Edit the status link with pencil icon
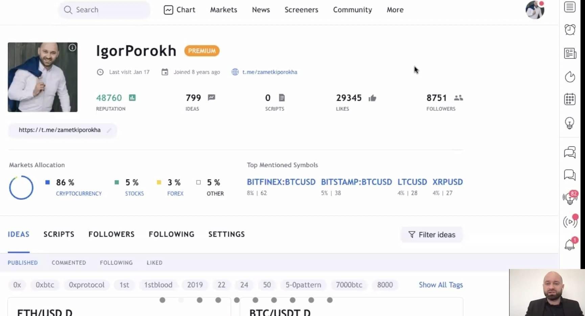 [x=109, y=130]
